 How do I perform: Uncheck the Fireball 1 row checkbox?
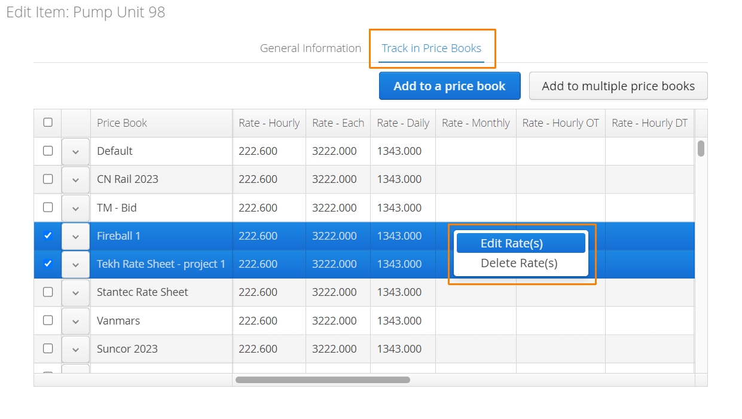tap(48, 236)
